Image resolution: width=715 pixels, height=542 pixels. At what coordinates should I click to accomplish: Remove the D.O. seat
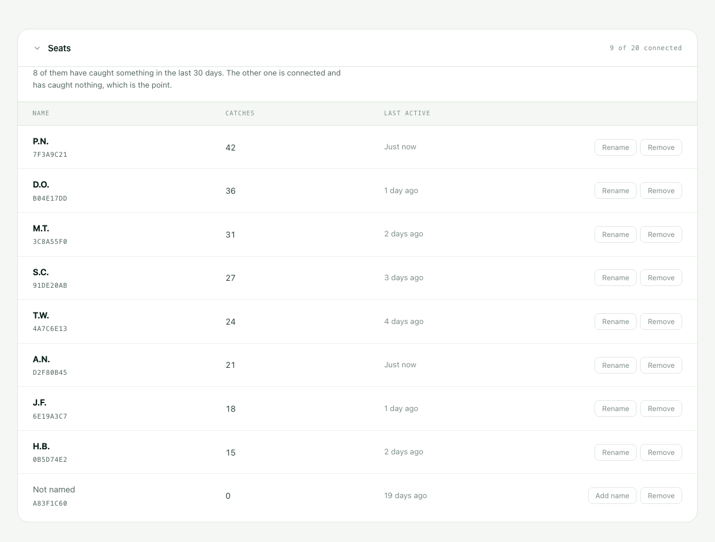661,191
